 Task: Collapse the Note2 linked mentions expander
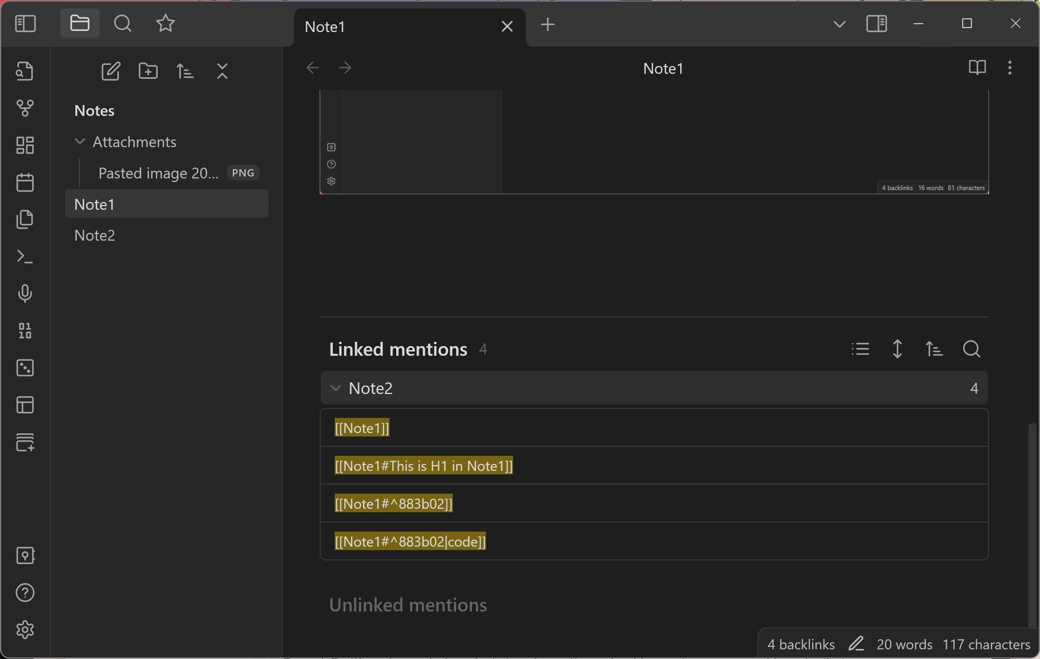[x=336, y=387]
